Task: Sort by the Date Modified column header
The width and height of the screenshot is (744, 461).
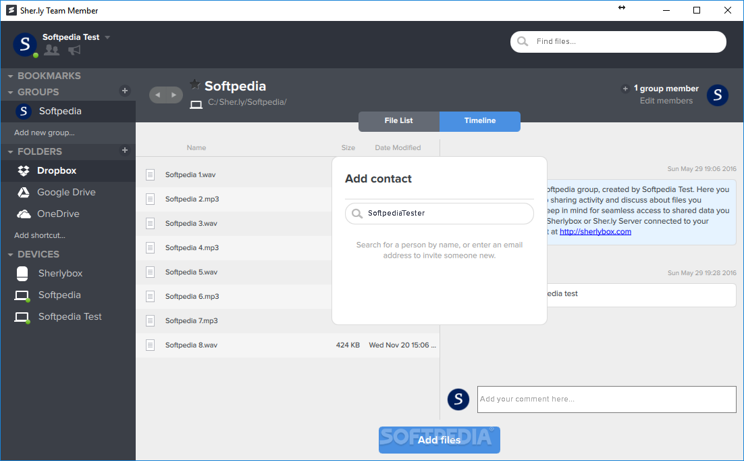Action: click(398, 148)
